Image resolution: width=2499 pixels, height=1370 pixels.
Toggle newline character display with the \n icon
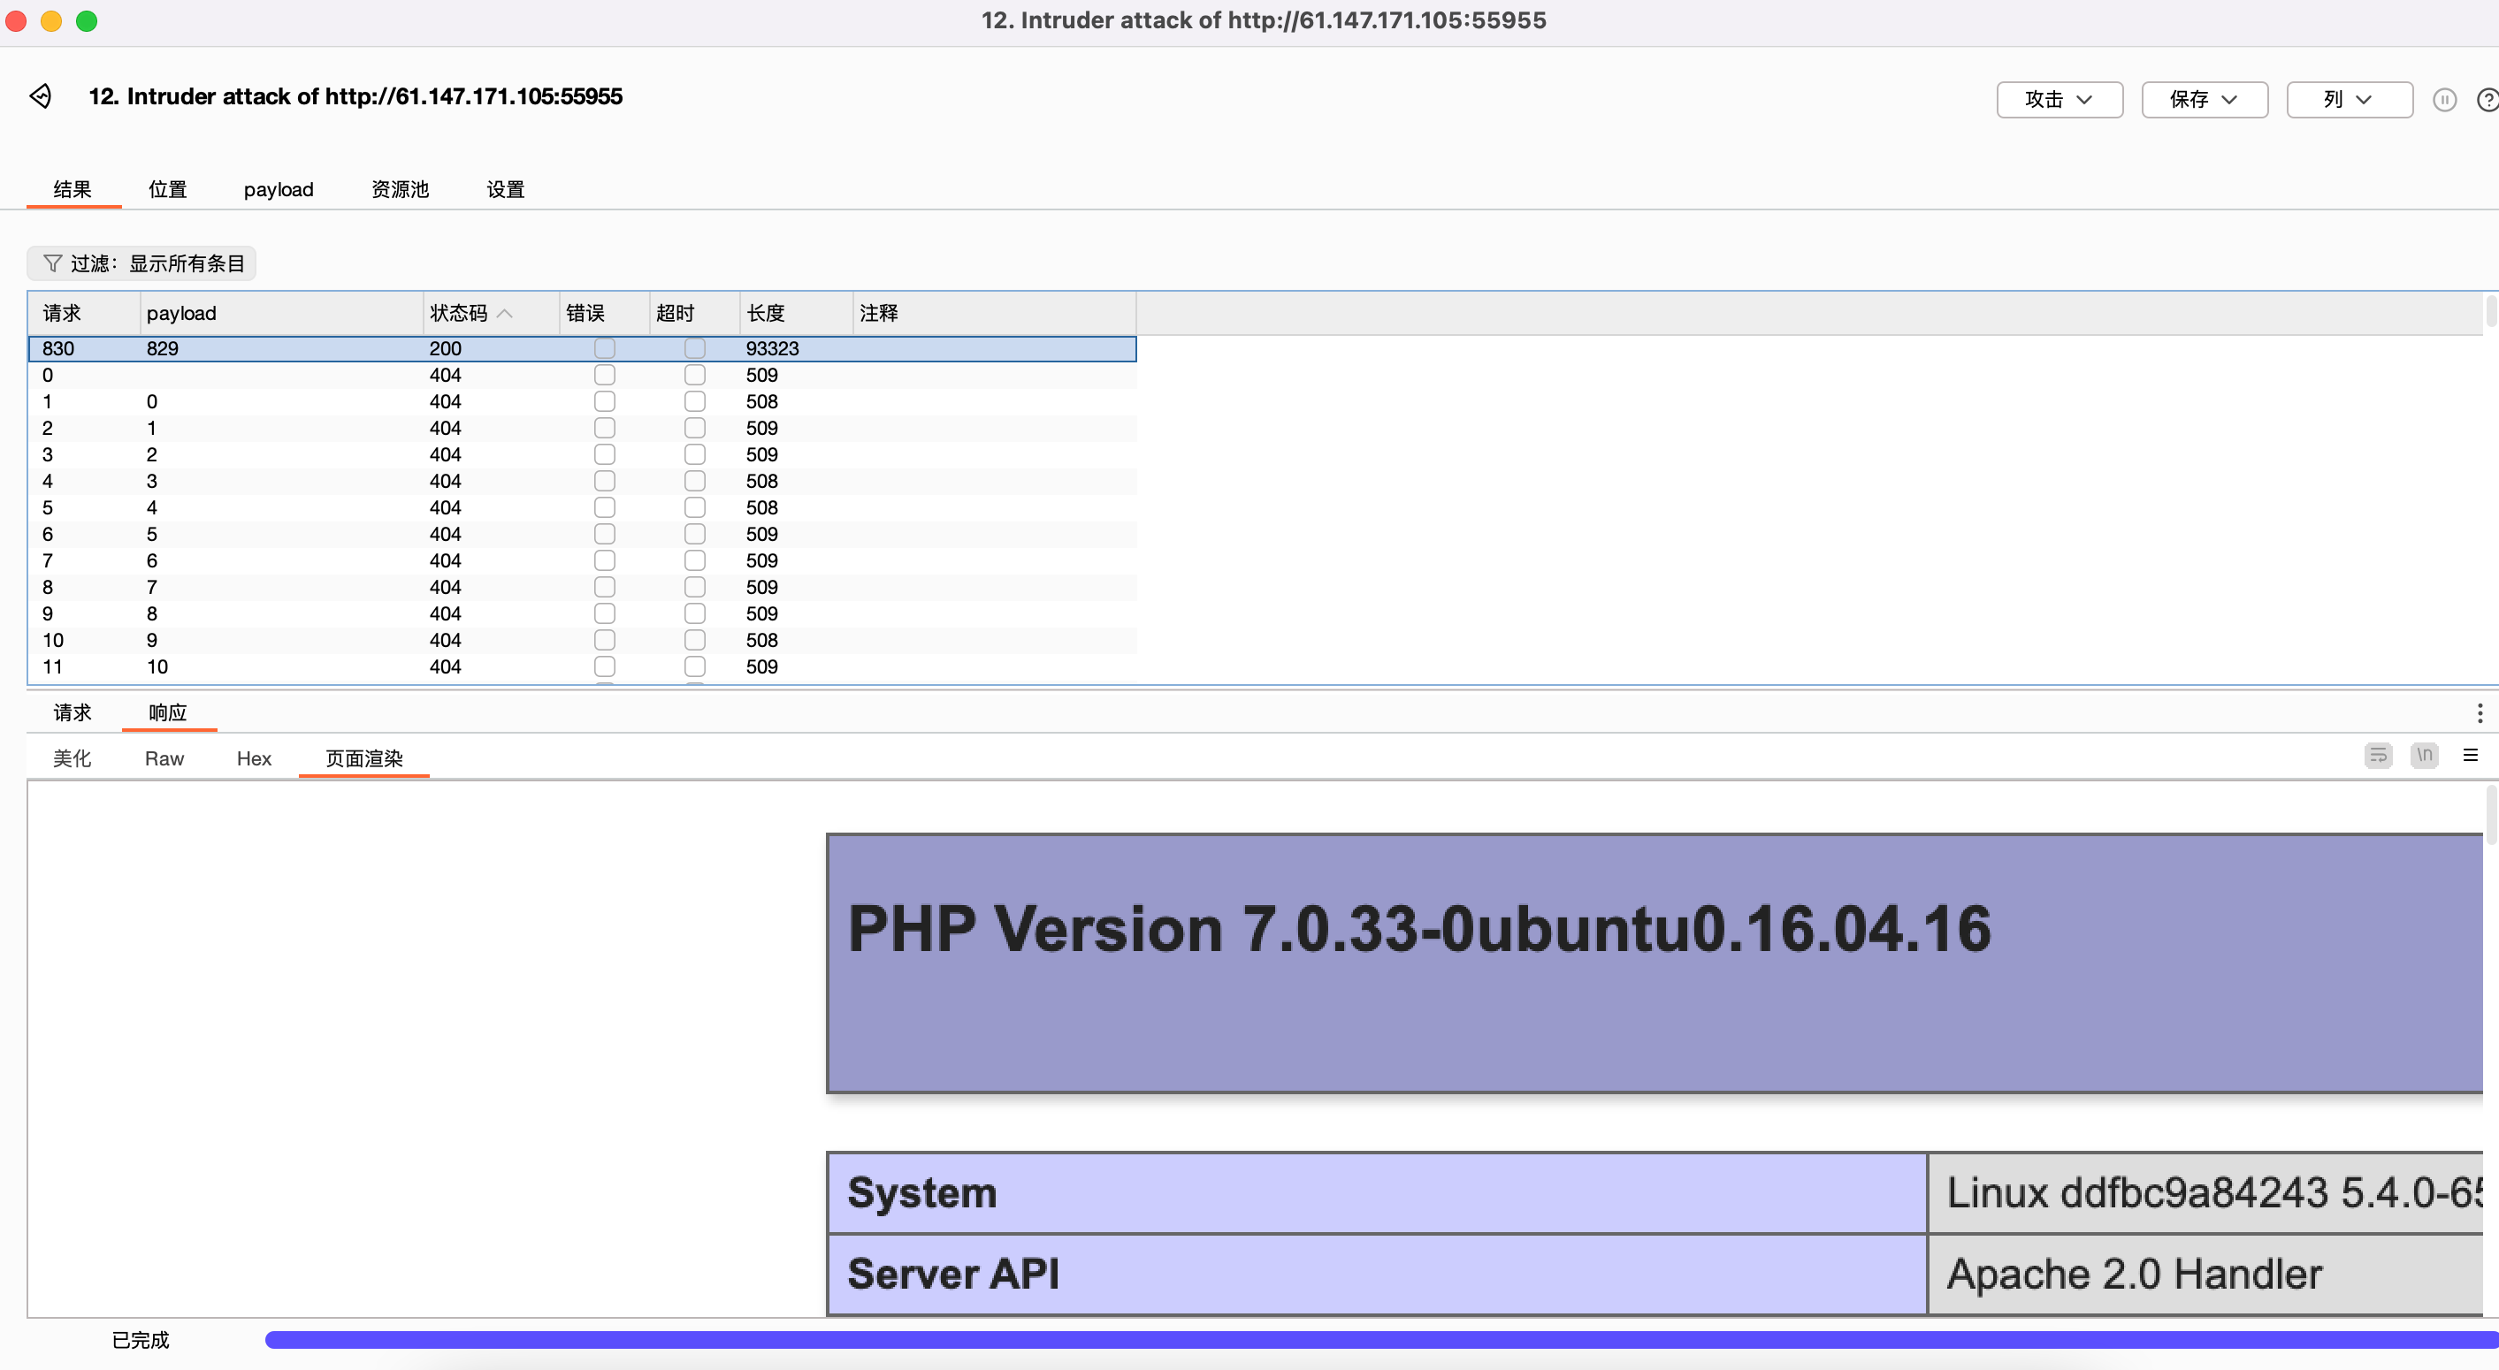[x=2425, y=756]
